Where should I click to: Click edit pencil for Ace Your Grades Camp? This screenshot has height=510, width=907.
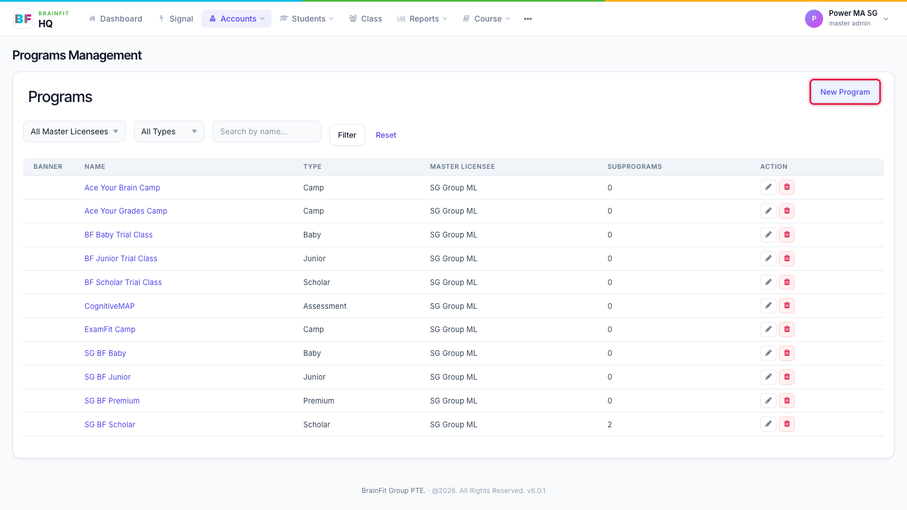coord(768,211)
